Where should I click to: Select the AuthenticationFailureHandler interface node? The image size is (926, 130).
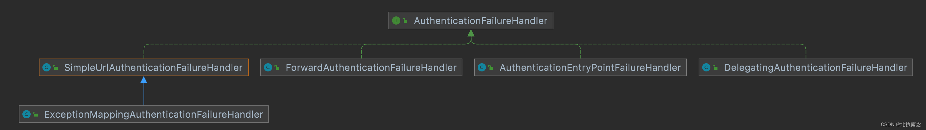(x=471, y=21)
